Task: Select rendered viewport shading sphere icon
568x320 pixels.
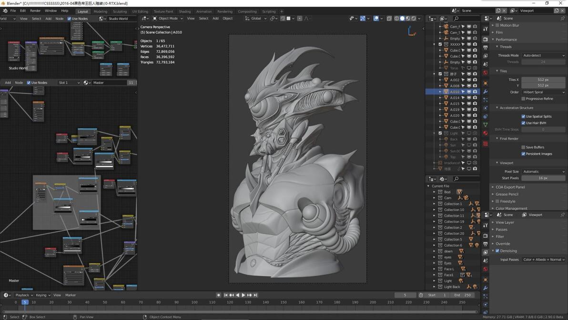Action: 414,19
